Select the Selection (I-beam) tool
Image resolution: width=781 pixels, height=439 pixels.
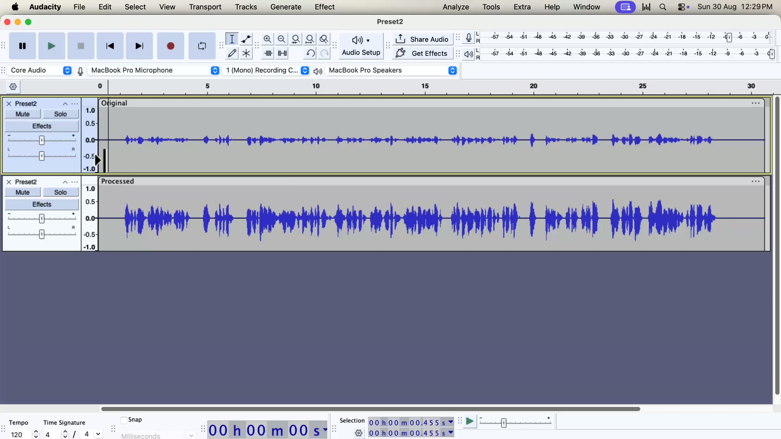tap(232, 39)
